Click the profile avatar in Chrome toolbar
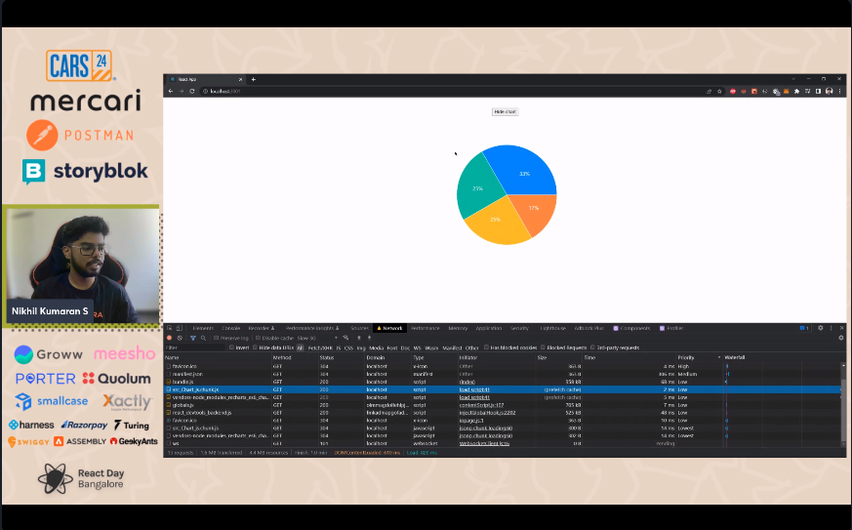The height and width of the screenshot is (530, 852). (830, 92)
